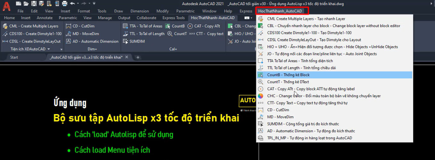435x160 pixels.
Task: Choose CHC - Change Color menu item
Action: pyautogui.click(x=335, y=96)
